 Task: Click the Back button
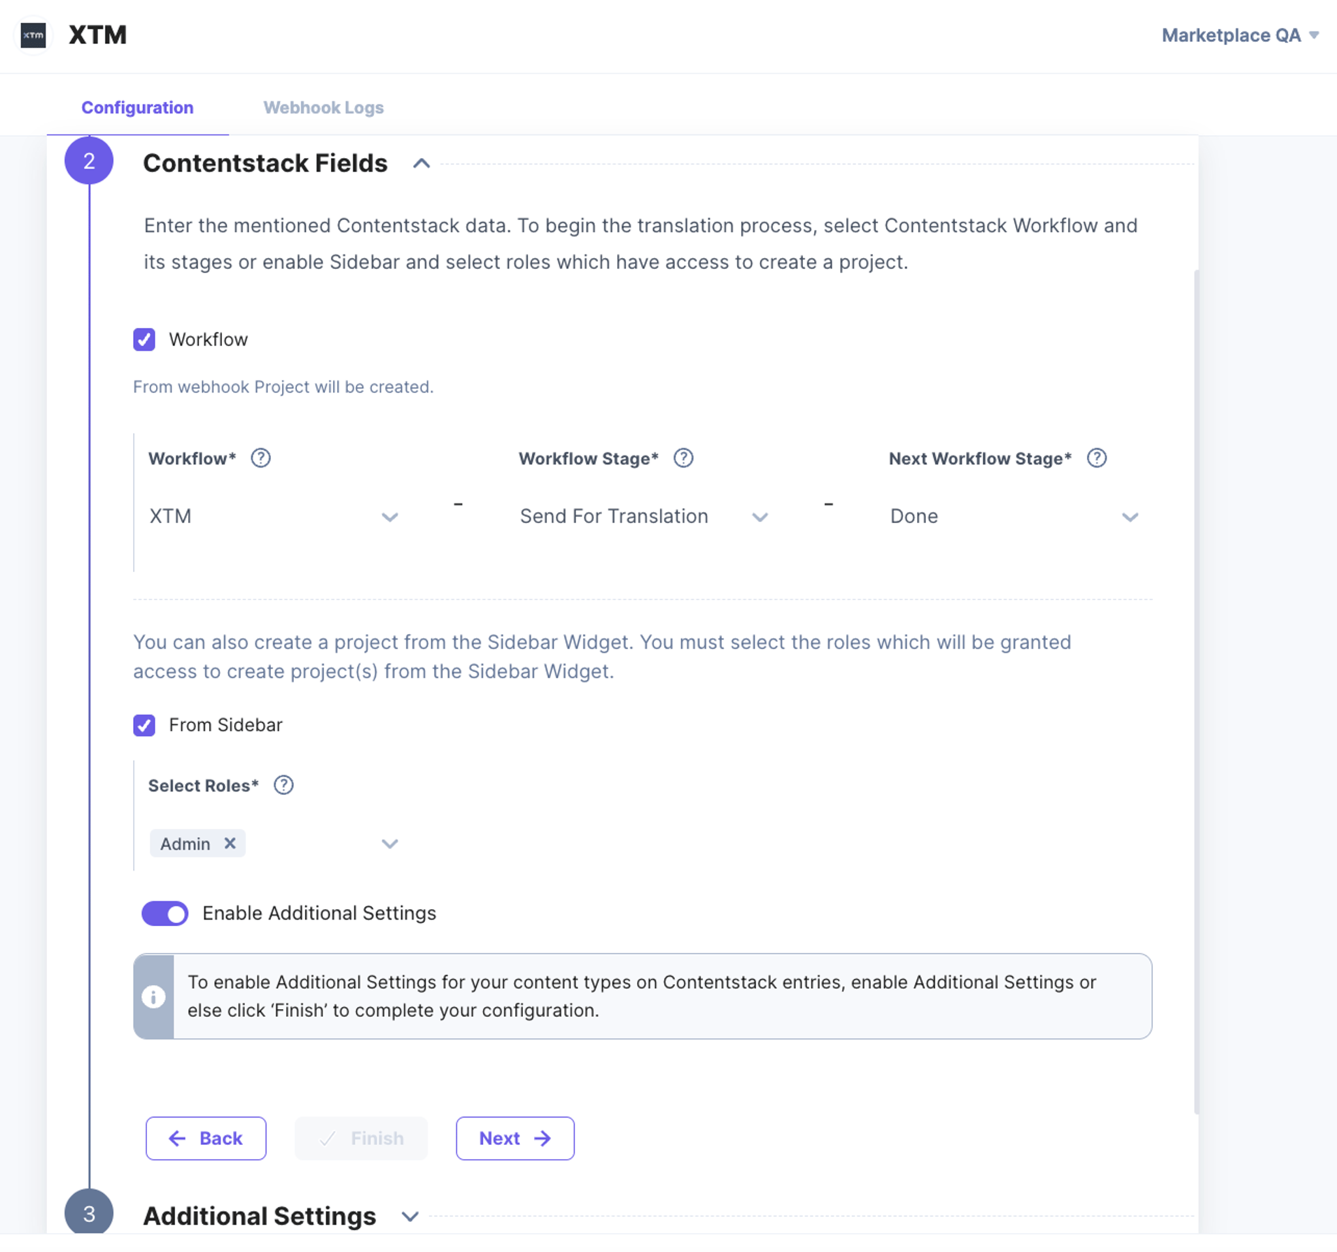[x=206, y=1138]
